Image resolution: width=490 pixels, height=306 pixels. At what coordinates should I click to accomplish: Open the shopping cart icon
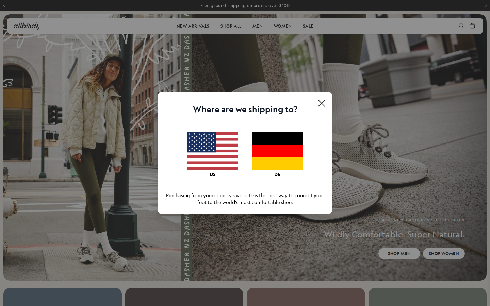472,26
